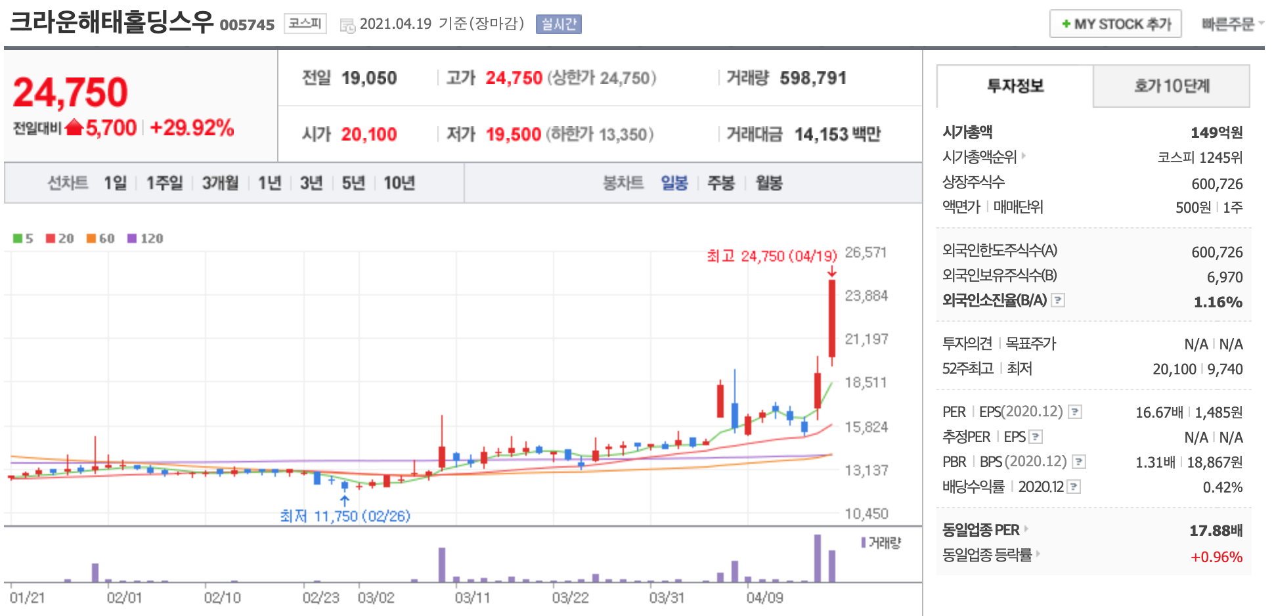Toggle the green 5-day moving average legend
The width and height of the screenshot is (1274, 616).
(23, 238)
